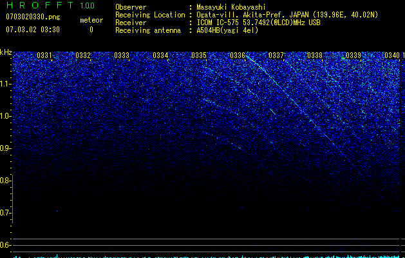Click the 0340 time marker
This screenshot has height=258, width=405.
392,55
